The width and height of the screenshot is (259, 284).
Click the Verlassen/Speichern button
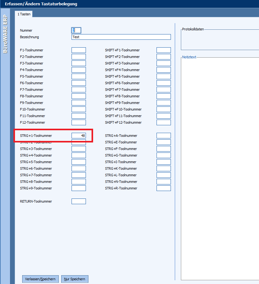[x=40, y=279]
